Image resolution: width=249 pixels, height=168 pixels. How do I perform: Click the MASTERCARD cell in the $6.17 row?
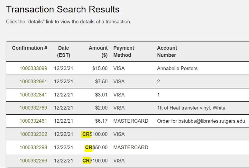coord(130,121)
